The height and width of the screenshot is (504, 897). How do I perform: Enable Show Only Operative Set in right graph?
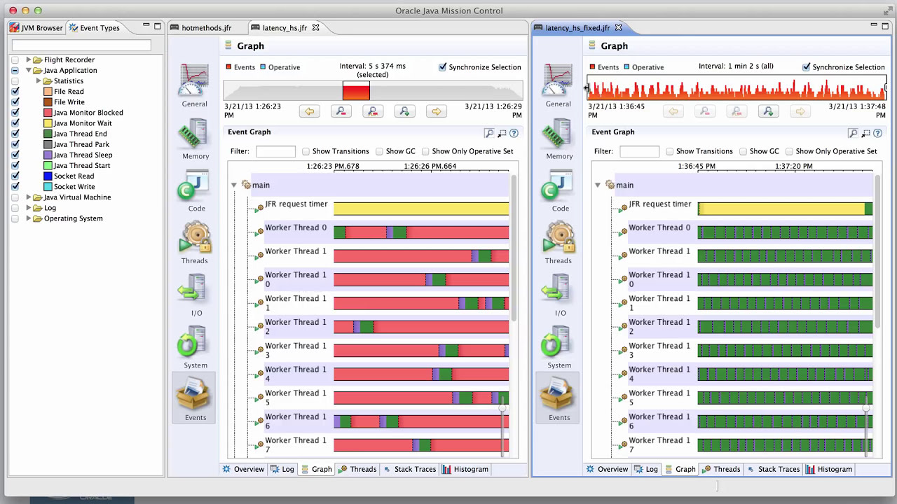click(789, 151)
